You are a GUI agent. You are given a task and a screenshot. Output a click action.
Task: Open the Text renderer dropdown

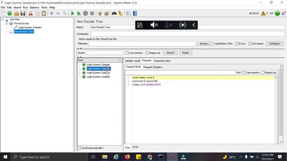[100, 60]
